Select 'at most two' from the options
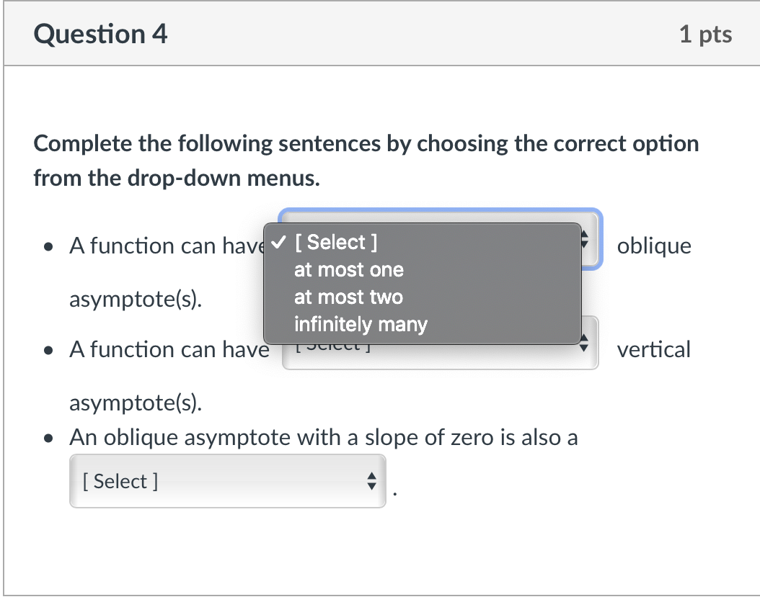 click(x=348, y=297)
